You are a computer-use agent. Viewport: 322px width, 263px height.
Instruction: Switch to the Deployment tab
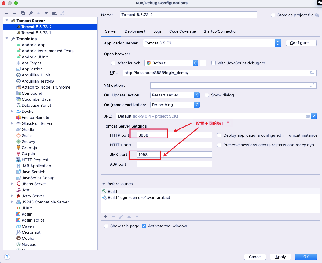pos(135,31)
